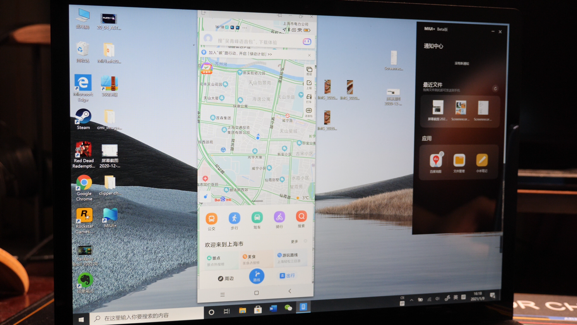Viewport: 577px width, 325px height.
Task: Switch to the travel (出行) tab
Action: [287, 275]
